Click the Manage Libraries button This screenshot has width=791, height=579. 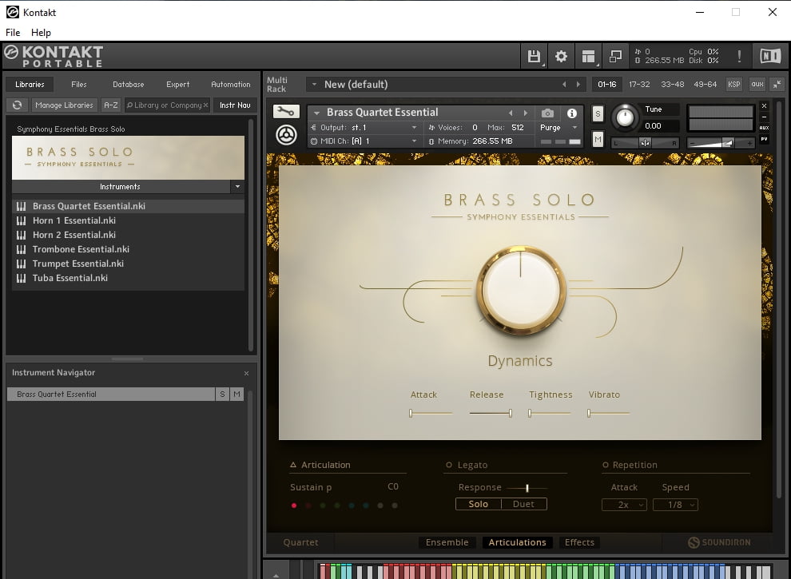(64, 105)
